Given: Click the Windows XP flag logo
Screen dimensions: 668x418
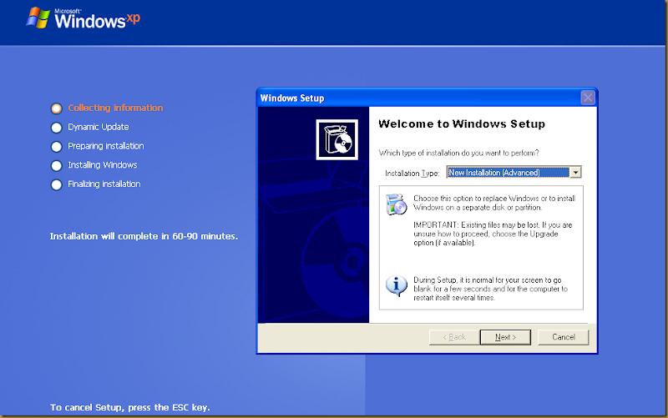Looking at the screenshot, I should [38, 18].
